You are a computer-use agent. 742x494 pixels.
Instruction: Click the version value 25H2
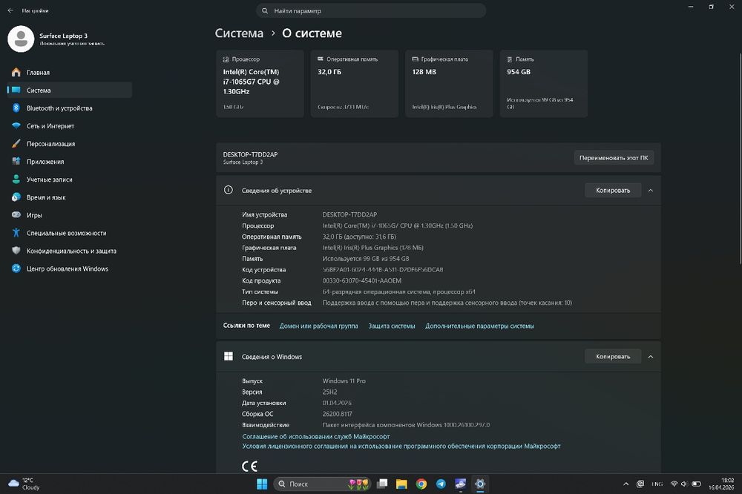pos(330,392)
